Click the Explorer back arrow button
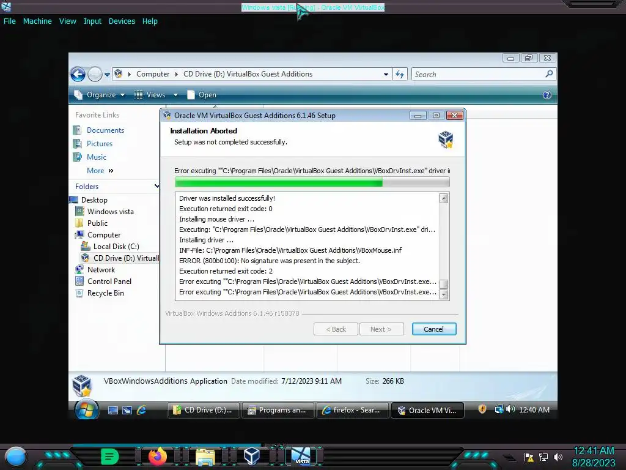 pos(78,74)
